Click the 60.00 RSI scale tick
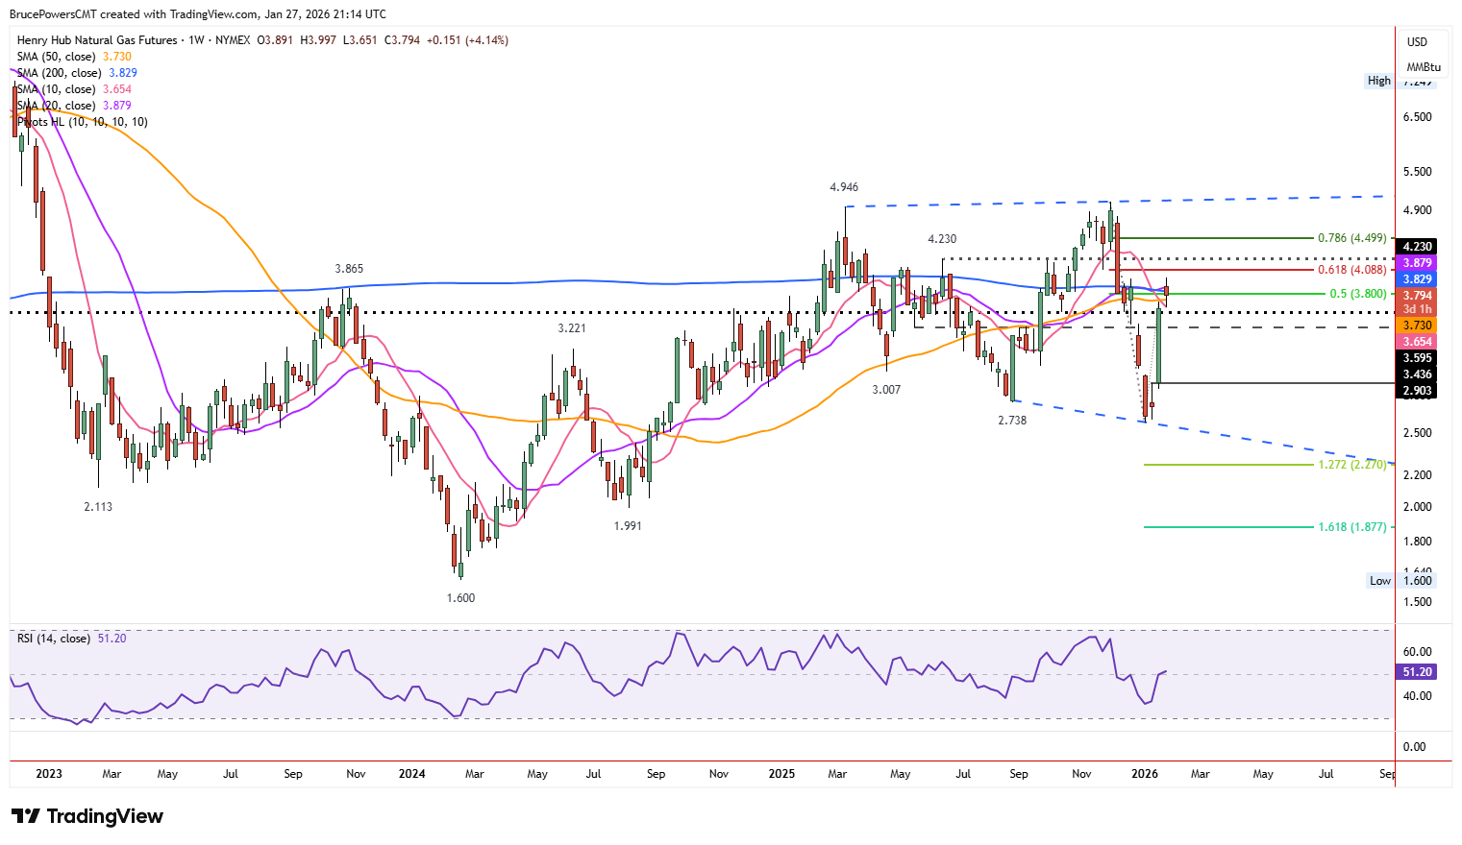Screen dimensions: 1462x845 [1418, 652]
